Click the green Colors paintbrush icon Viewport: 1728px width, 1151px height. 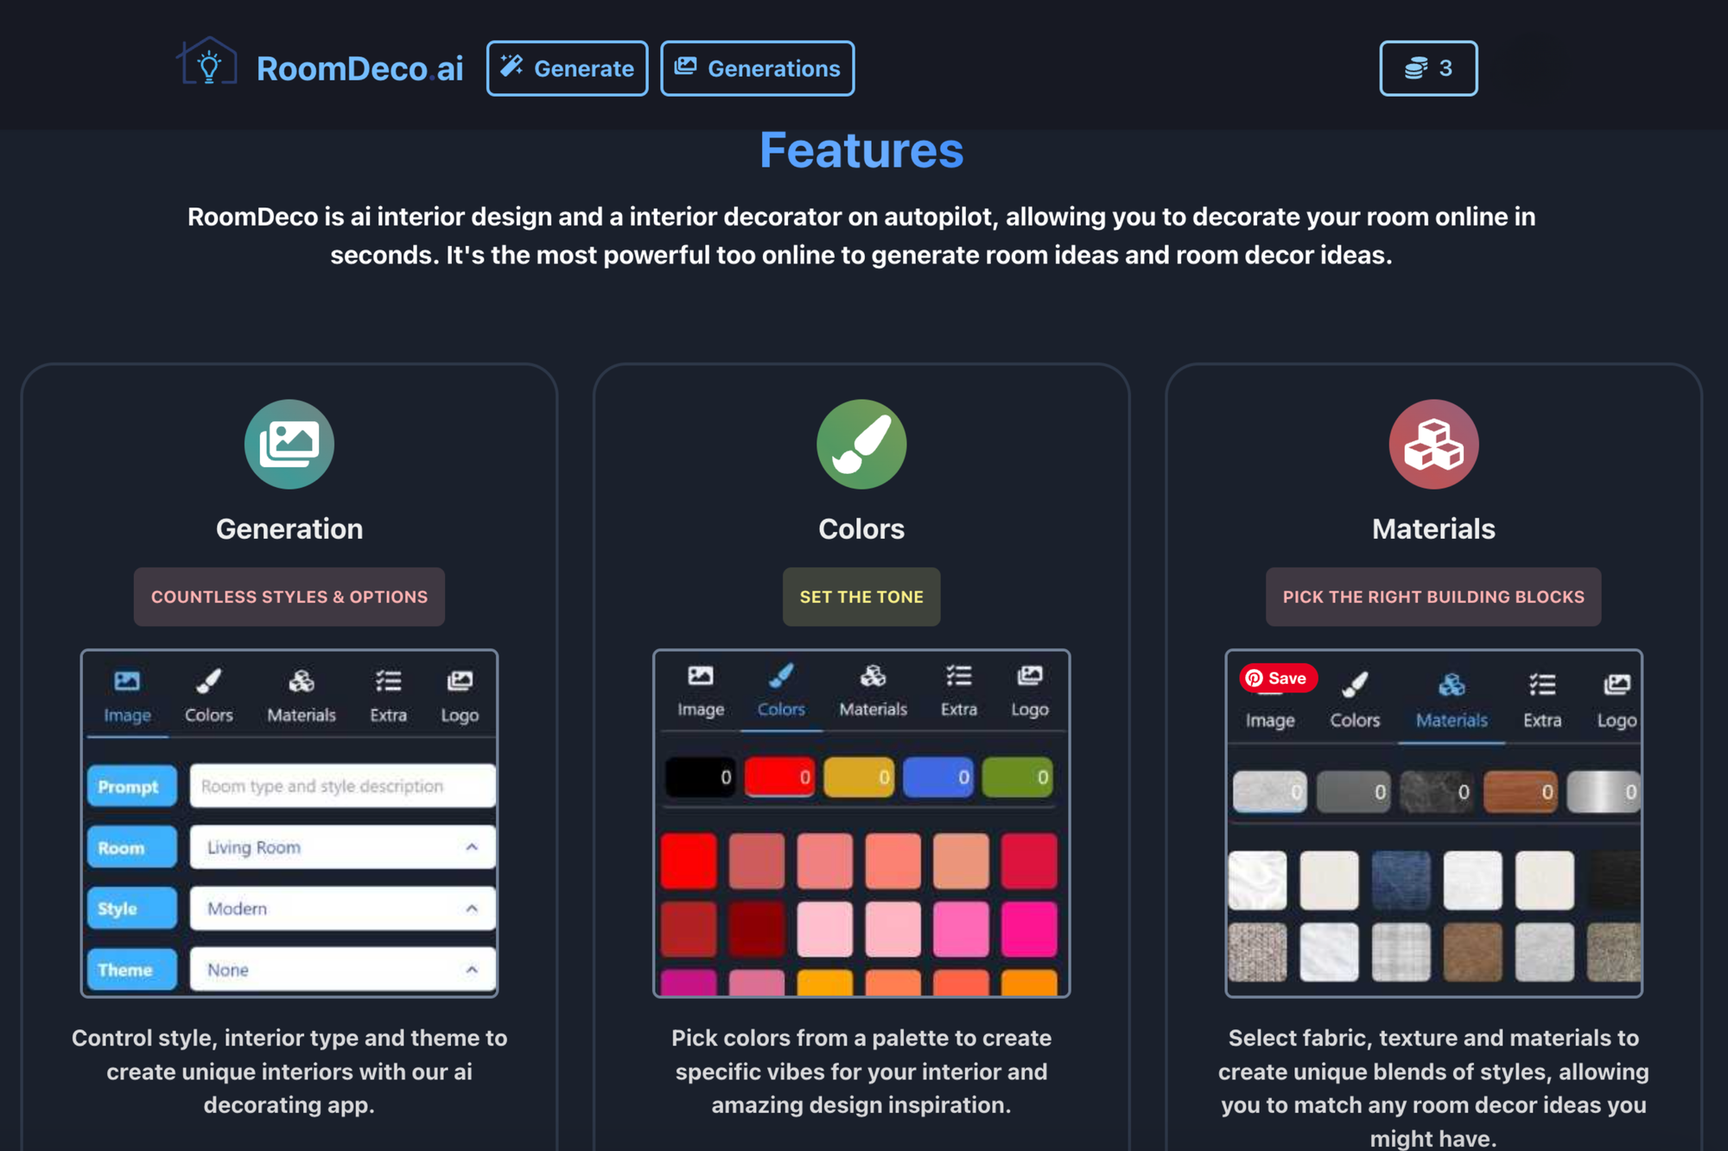[x=861, y=444]
